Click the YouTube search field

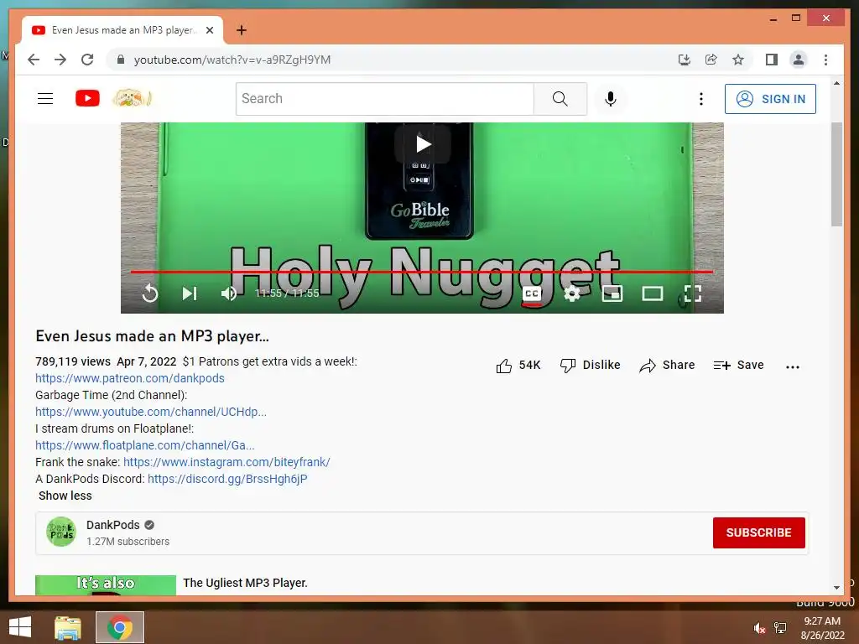click(384, 99)
